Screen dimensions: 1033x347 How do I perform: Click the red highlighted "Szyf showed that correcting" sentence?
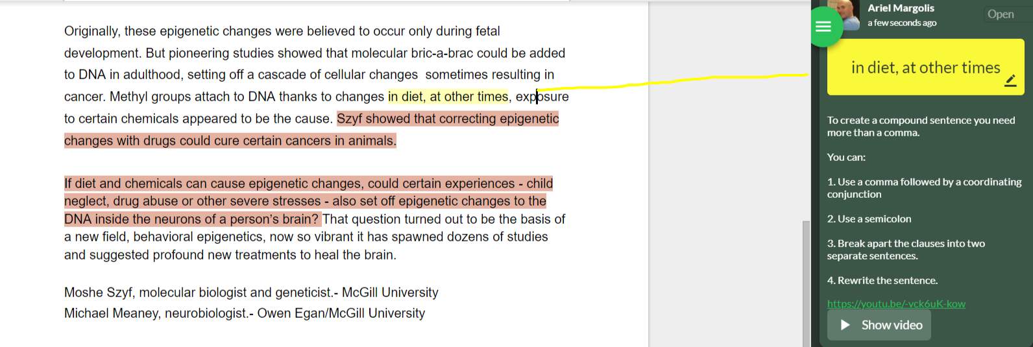click(x=448, y=119)
